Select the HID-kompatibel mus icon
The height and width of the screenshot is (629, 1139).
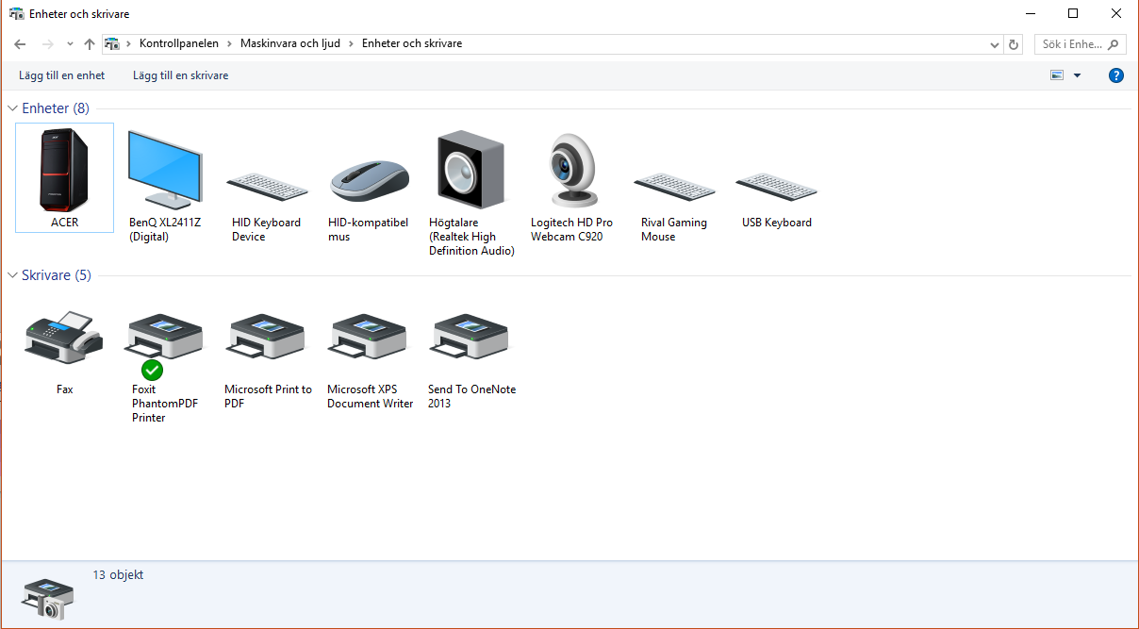(370, 180)
